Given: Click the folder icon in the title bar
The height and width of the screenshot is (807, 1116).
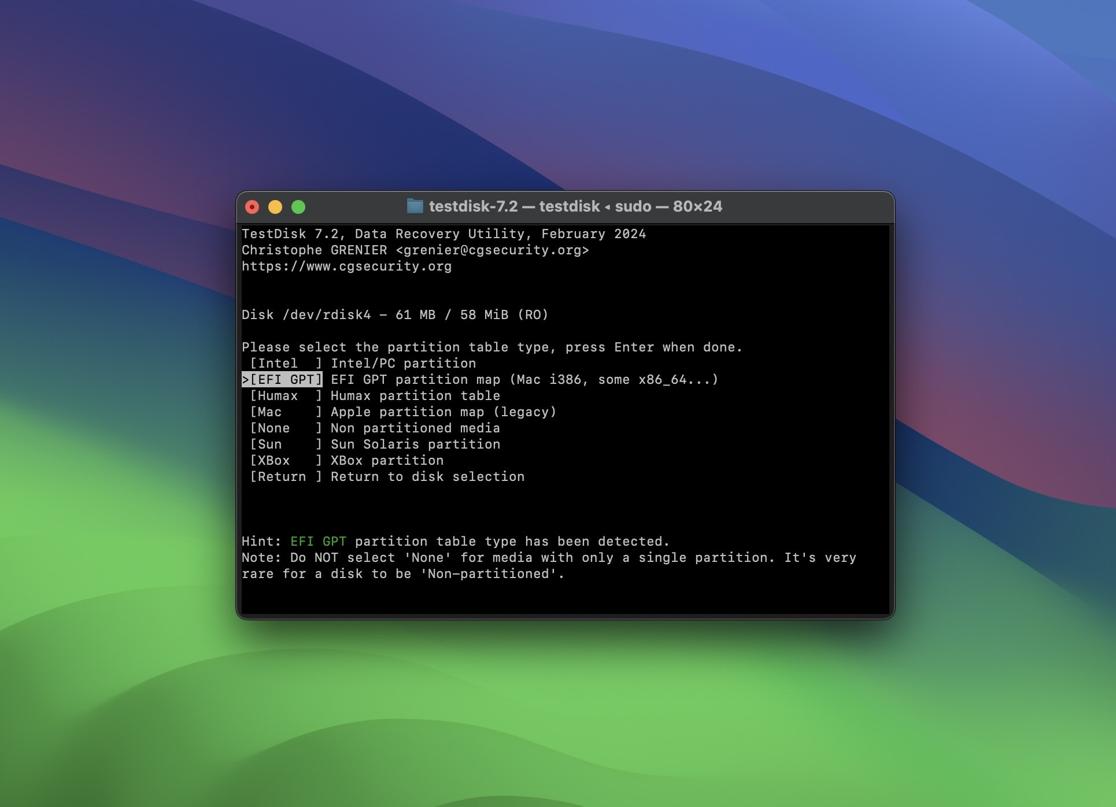Looking at the screenshot, I should click(x=415, y=206).
